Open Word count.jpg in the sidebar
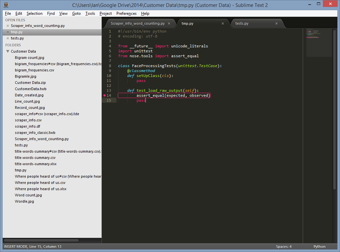Screen dimensions: 340x252 click(x=29, y=195)
